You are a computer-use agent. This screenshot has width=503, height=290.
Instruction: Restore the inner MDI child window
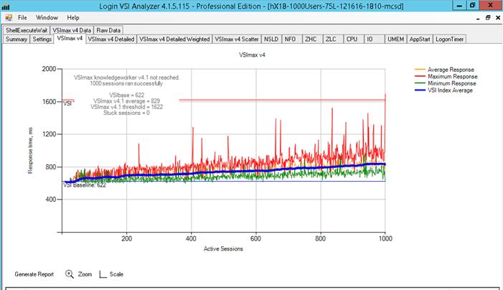[488, 18]
